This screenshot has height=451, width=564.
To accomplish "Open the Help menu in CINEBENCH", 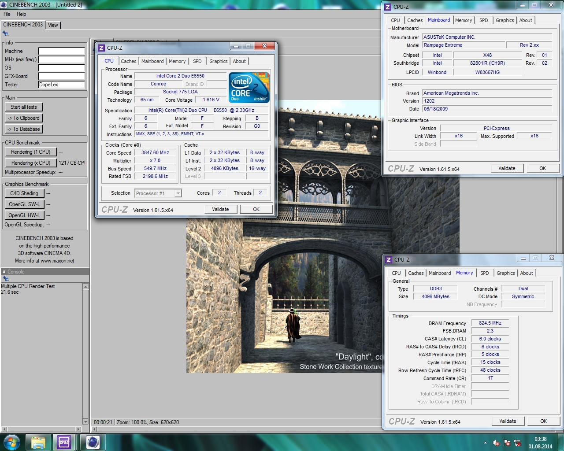I will coord(21,14).
